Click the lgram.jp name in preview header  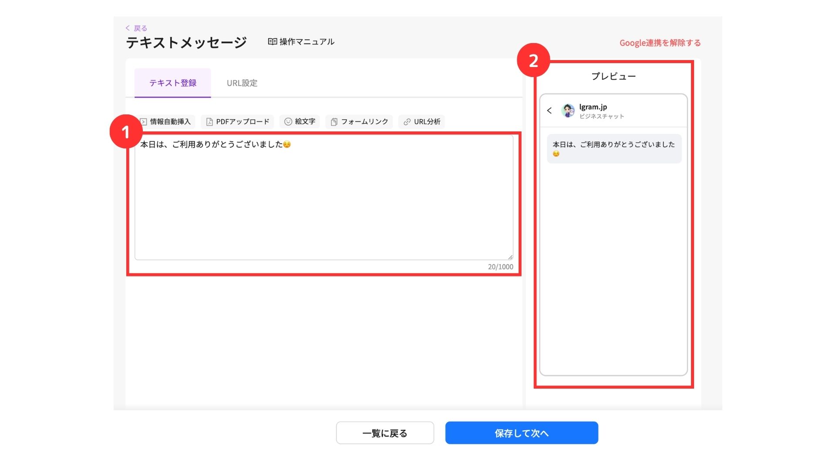point(593,107)
